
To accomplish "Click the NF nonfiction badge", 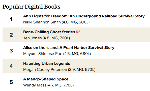I will coord(78,32).
